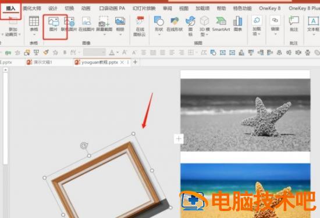Expand the 链接 dropdown arrow
The height and width of the screenshot is (218, 320).
(275, 34)
